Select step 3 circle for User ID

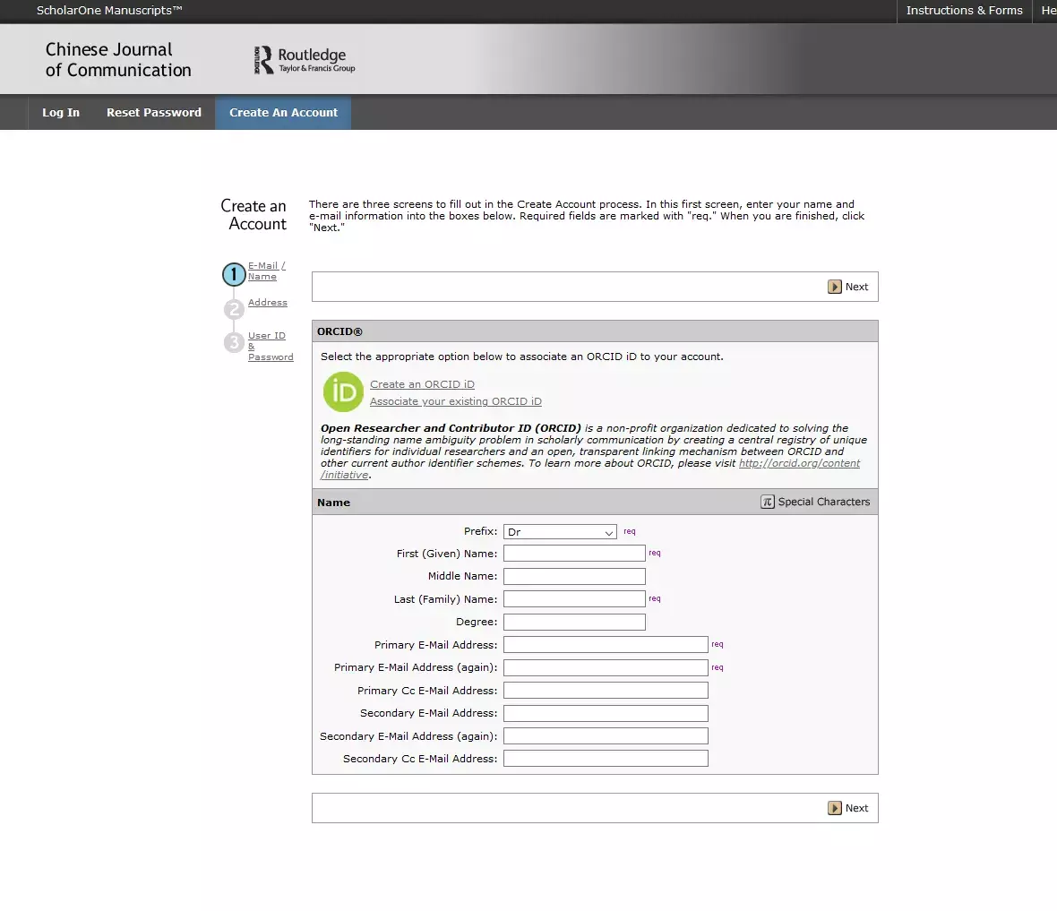tap(234, 342)
